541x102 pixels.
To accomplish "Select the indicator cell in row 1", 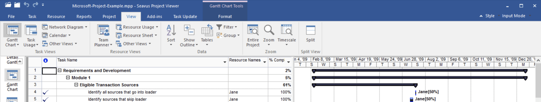I will pos(49,71).
